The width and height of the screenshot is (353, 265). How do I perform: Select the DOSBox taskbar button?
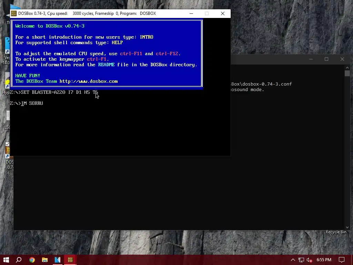click(x=70, y=260)
